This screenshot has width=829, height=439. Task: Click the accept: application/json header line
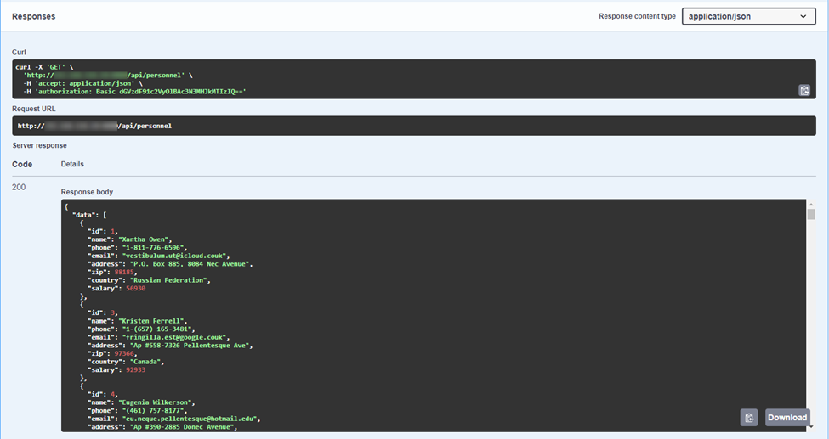point(83,83)
